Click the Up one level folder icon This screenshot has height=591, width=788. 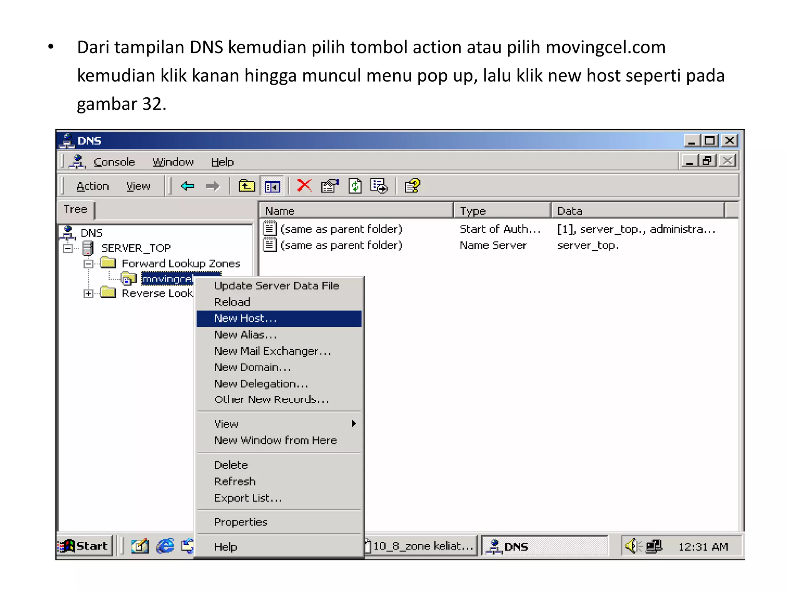click(x=247, y=186)
